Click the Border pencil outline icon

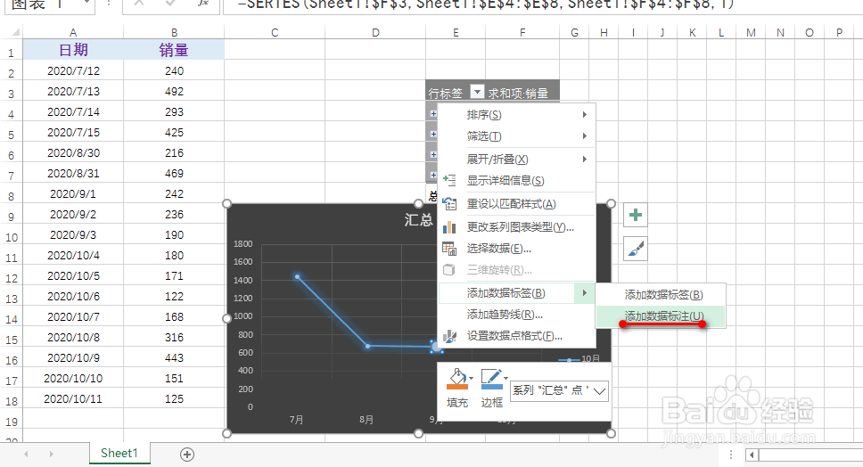coord(491,379)
